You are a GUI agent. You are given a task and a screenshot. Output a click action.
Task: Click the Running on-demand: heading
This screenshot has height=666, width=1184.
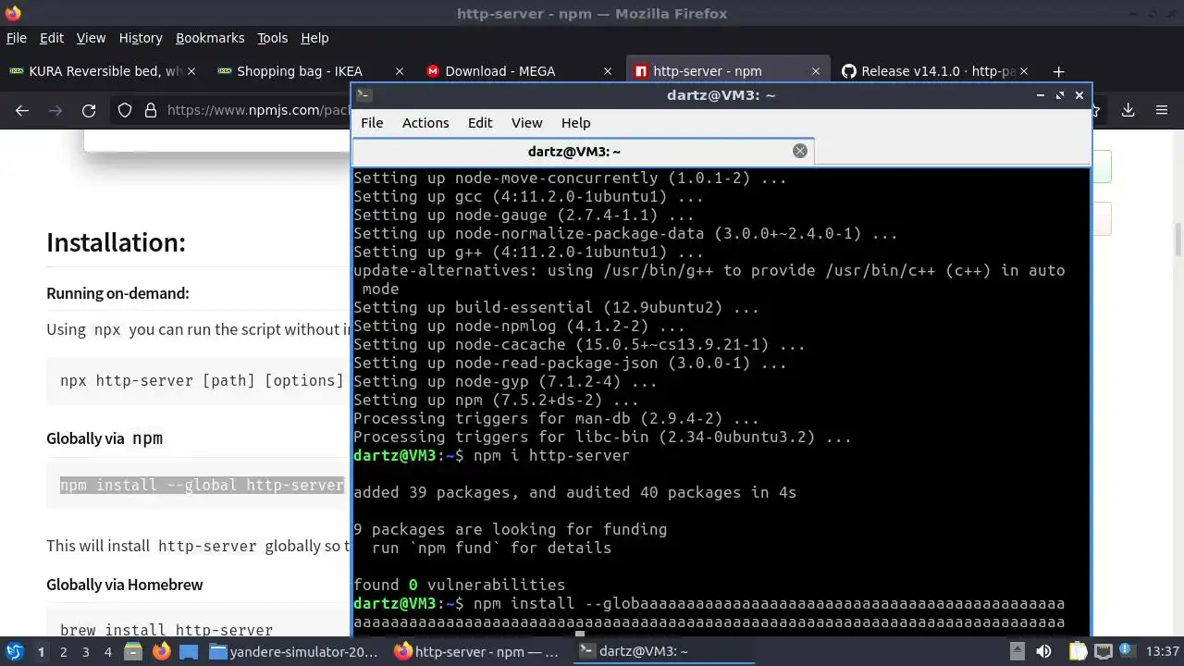pos(117,293)
